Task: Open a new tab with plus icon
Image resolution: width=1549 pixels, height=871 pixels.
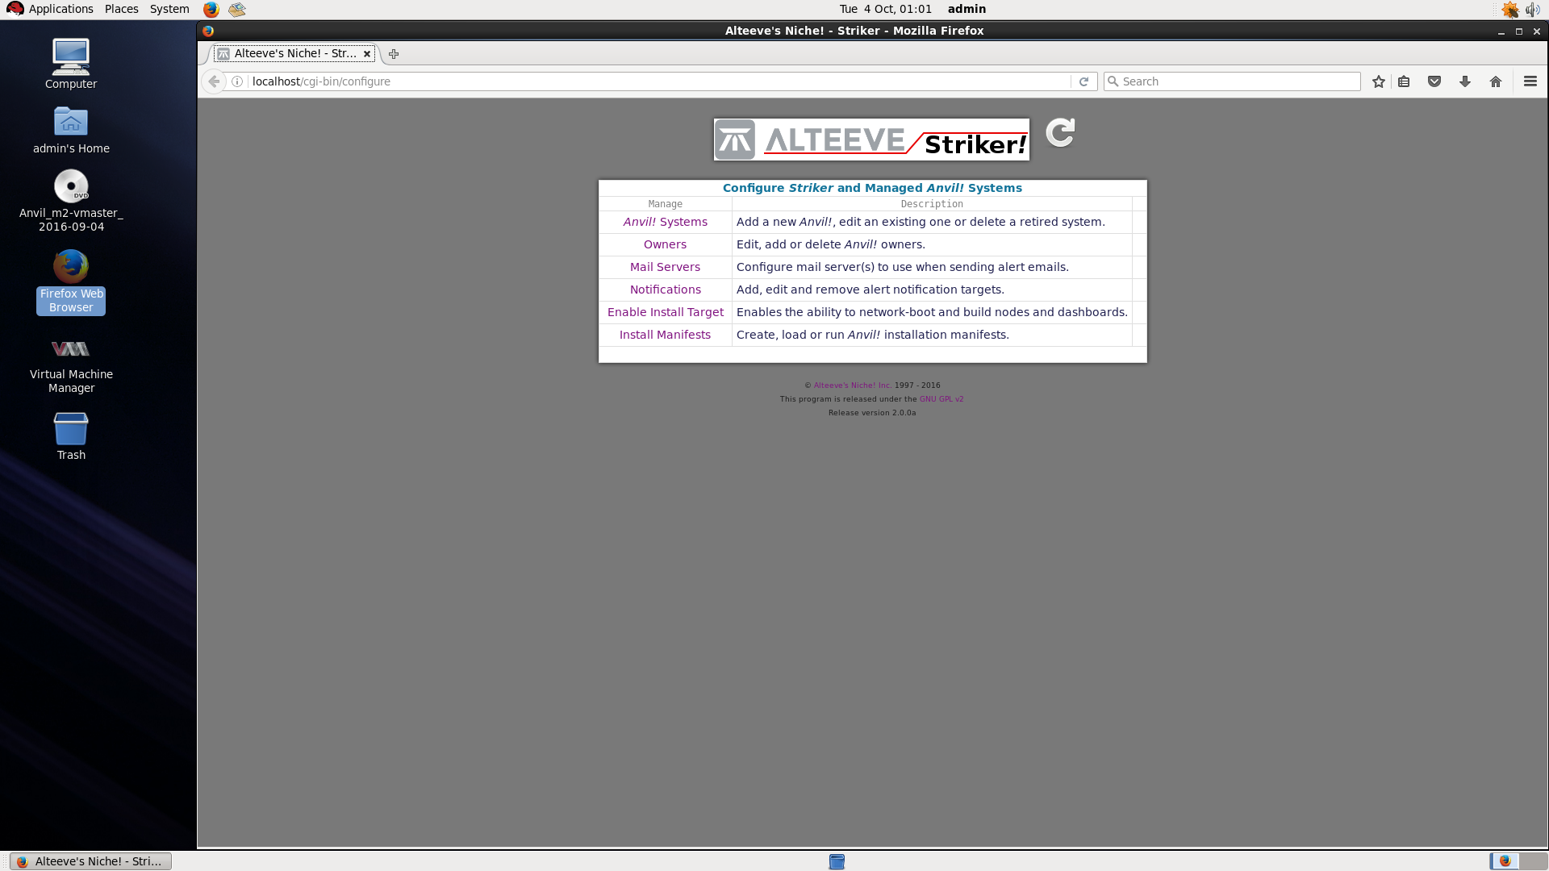Action: [x=394, y=54]
